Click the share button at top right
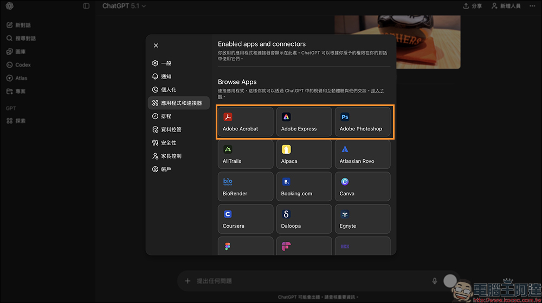This screenshot has width=542, height=303. click(x=472, y=6)
